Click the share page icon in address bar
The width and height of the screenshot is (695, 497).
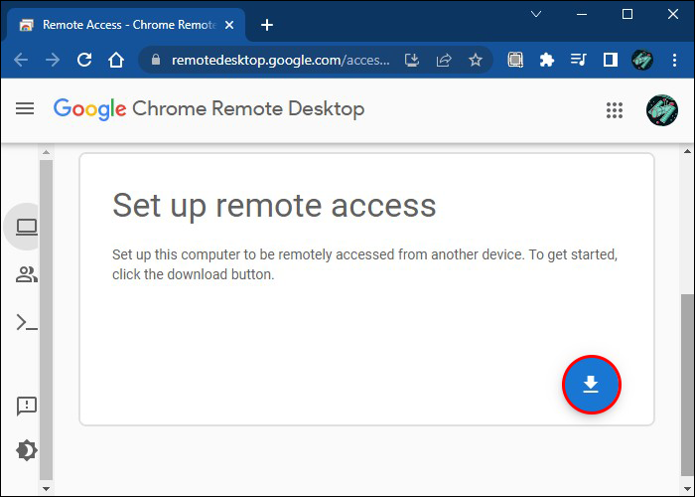coord(444,60)
